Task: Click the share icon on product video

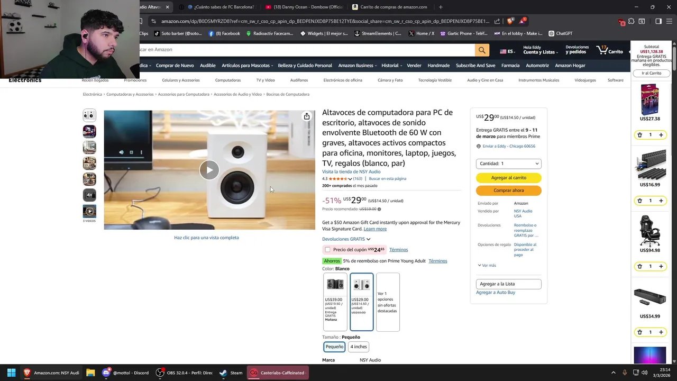Action: pos(307,116)
